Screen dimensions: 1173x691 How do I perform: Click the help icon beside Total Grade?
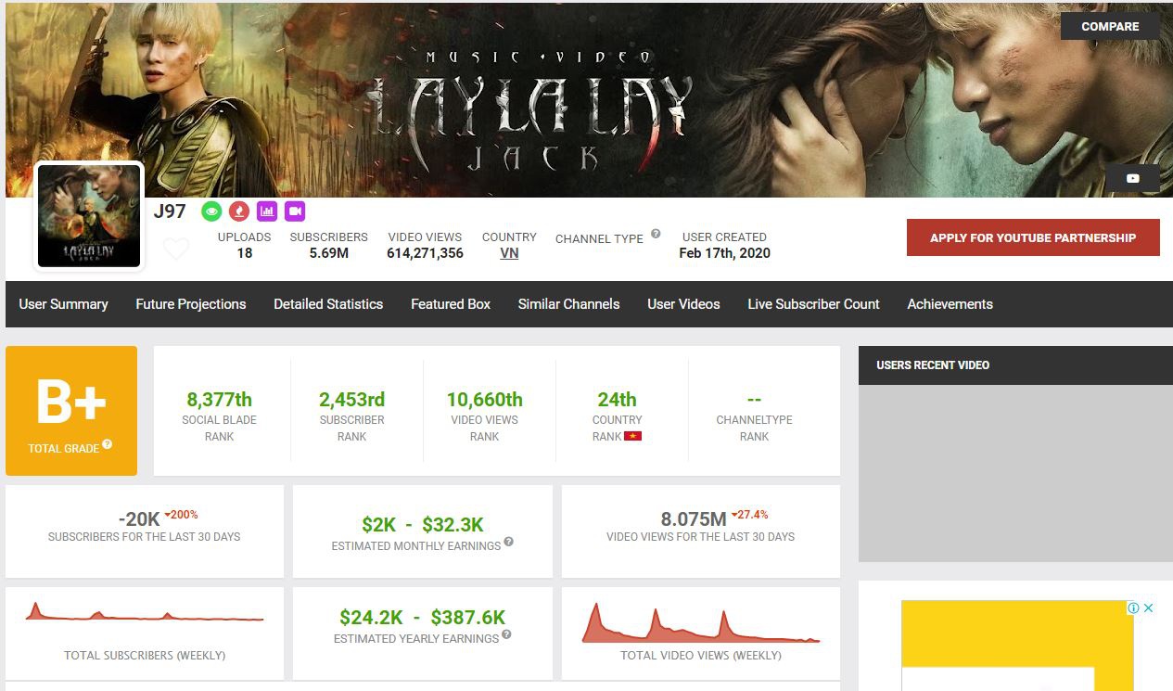[108, 444]
